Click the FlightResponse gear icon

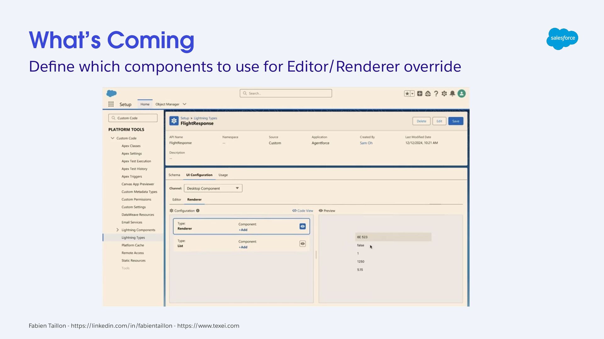174,121
